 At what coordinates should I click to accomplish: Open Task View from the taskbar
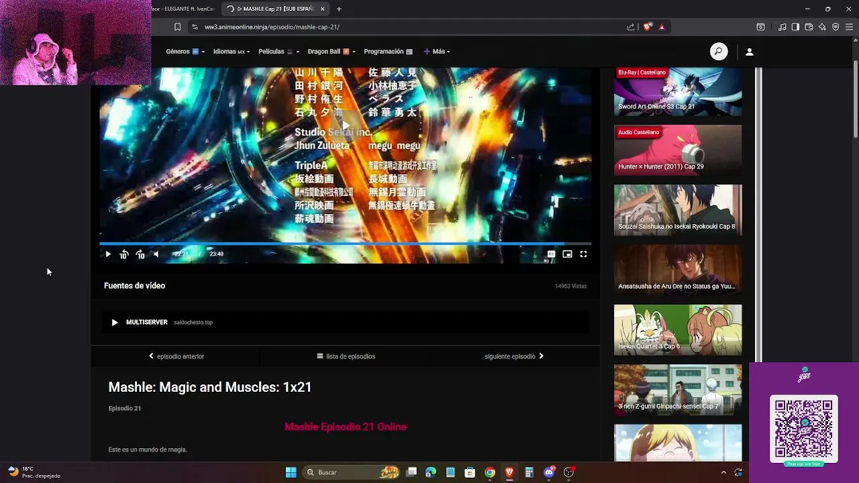point(411,472)
